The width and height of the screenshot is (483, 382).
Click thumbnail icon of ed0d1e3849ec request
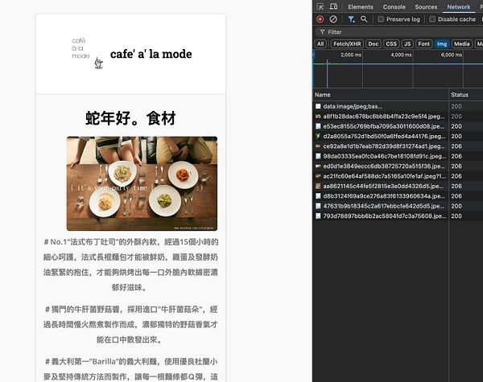(318, 166)
